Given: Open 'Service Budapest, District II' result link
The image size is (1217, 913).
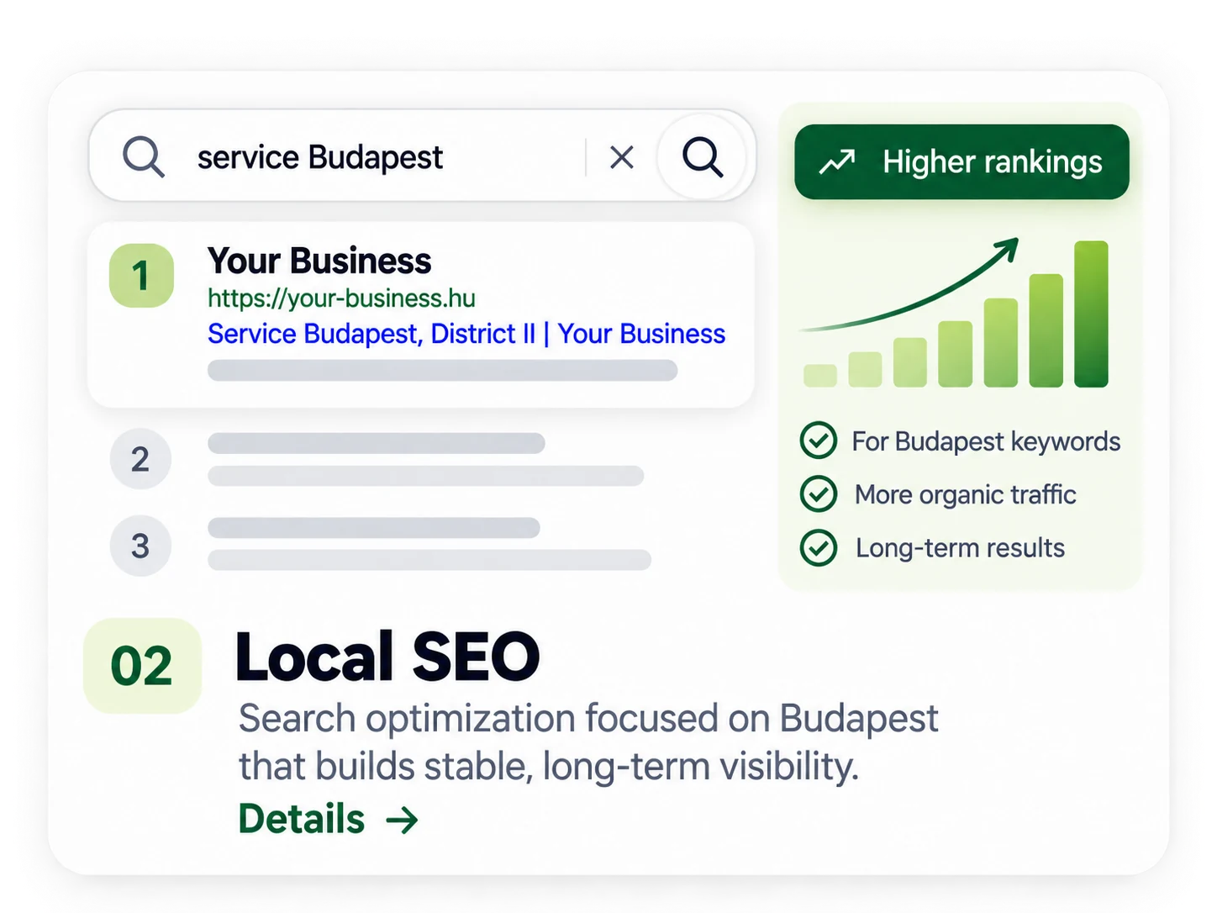Looking at the screenshot, I should (466, 334).
